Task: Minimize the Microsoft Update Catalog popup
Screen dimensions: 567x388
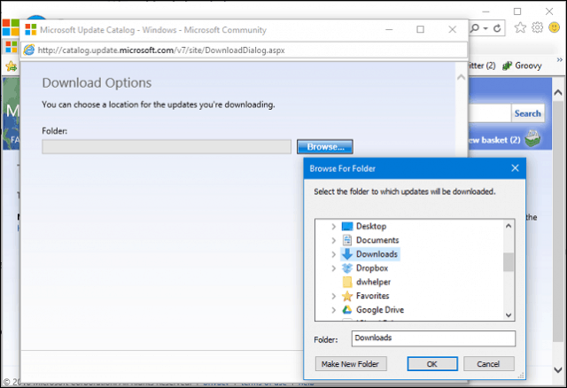Action: (389, 29)
